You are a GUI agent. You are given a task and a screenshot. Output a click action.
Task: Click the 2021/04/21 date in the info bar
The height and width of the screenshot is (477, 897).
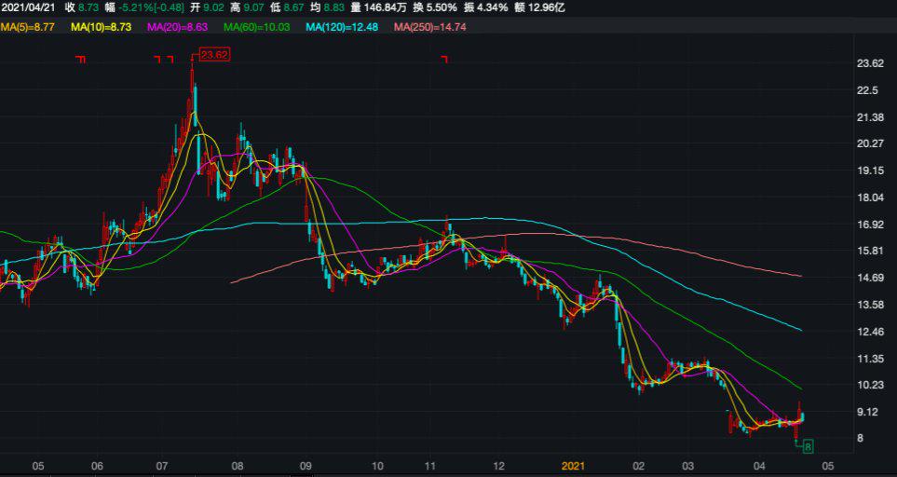29,7
